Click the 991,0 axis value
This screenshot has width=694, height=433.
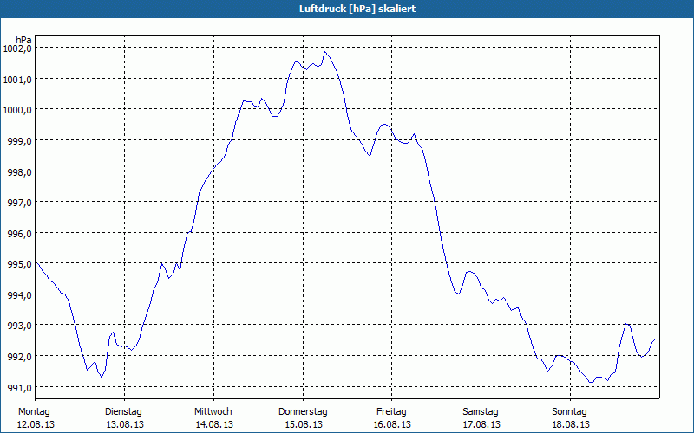[20, 387]
